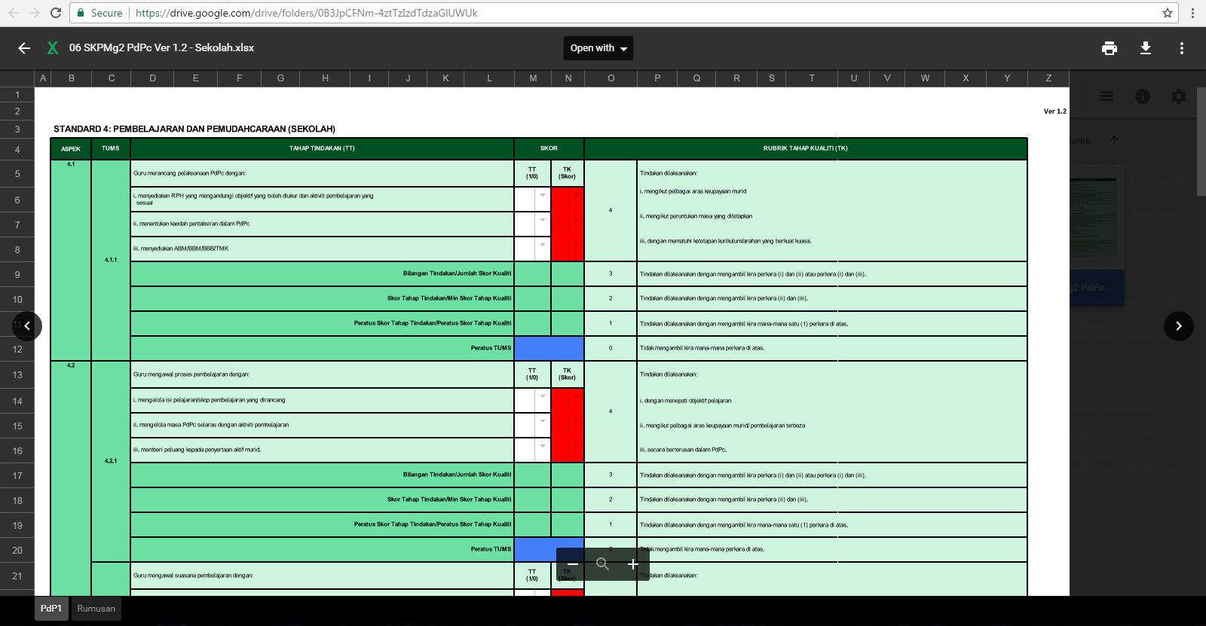This screenshot has width=1206, height=626.
Task: Show the previous file with the left arrow
Action: click(x=27, y=326)
